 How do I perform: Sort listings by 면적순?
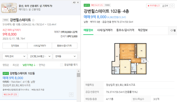(x=42, y=65)
